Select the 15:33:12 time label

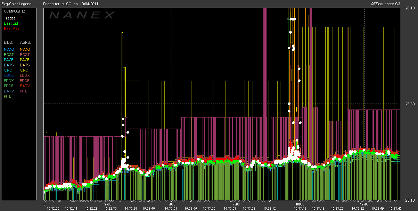pyautogui.click(x=270, y=208)
